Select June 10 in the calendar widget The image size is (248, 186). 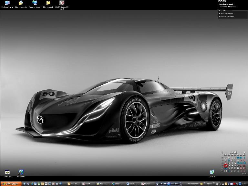(x=229, y=163)
